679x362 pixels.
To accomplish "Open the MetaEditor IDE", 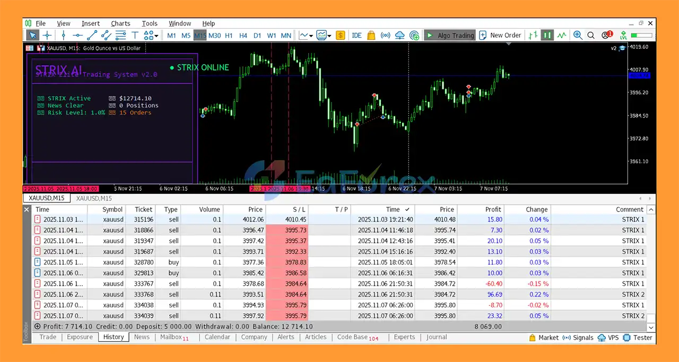I will [356, 36].
